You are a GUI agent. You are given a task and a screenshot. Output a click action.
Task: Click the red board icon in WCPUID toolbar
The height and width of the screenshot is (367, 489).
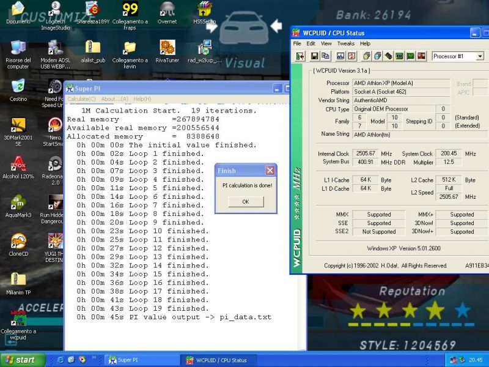421,56
